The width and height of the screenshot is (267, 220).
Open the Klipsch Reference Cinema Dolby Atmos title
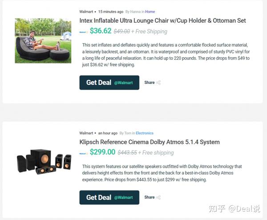pos(149,142)
